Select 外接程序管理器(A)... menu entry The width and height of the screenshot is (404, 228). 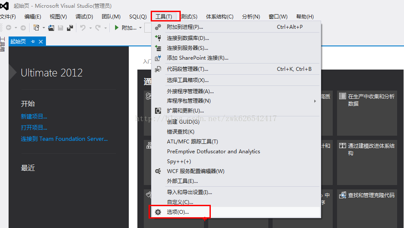point(236,91)
